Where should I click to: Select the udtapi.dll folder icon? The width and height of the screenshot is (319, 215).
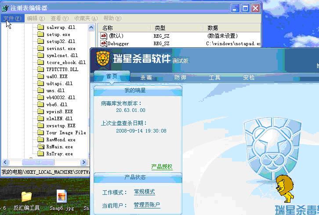tap(41, 83)
